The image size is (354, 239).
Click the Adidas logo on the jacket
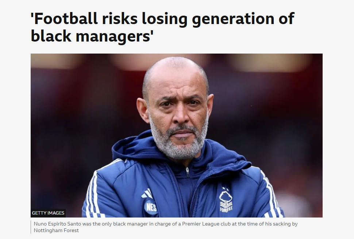coord(147,193)
